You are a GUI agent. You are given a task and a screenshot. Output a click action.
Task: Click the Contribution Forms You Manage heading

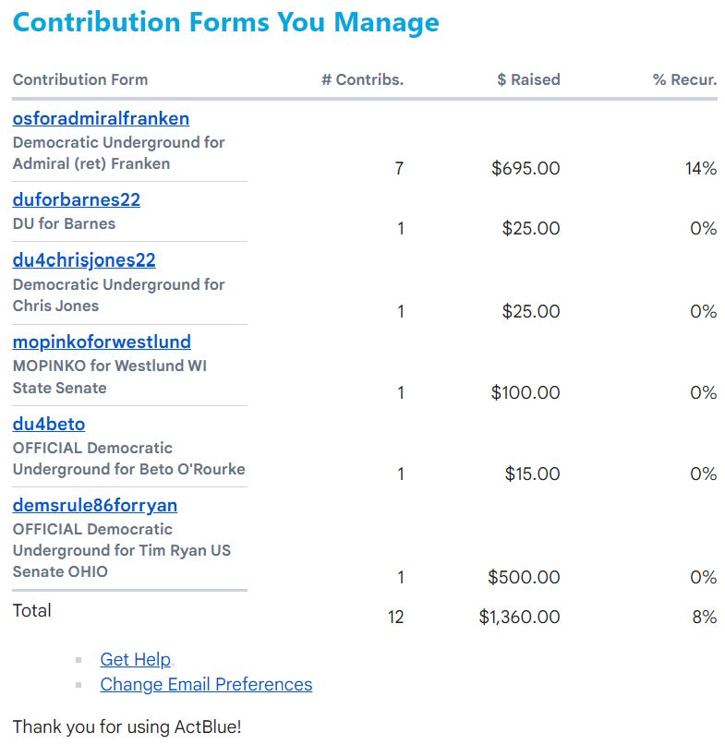click(226, 22)
